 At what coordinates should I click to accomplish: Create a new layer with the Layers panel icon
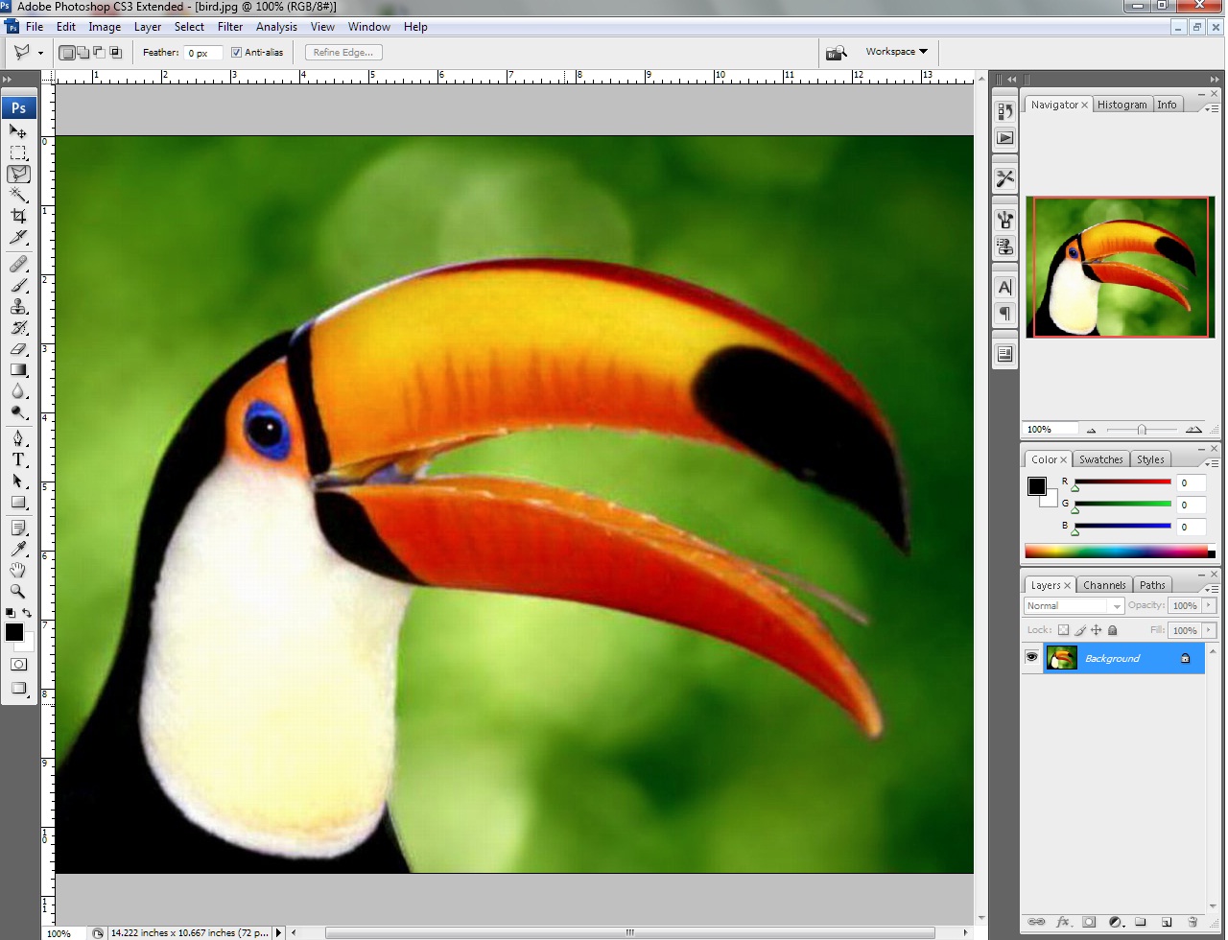(x=1167, y=923)
